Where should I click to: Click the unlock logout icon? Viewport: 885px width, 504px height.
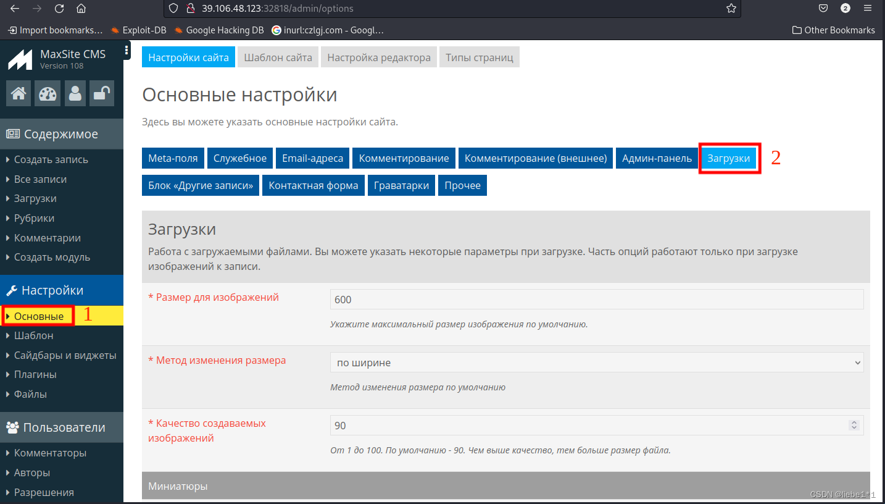pyautogui.click(x=102, y=93)
